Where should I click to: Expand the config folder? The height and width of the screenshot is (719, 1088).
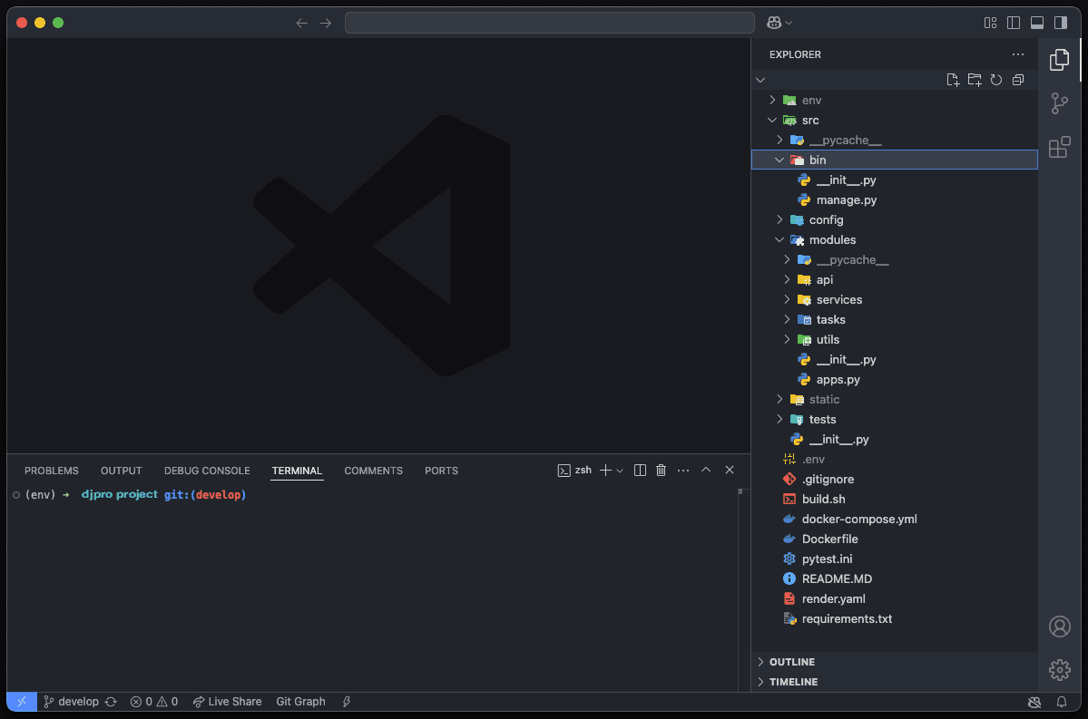[x=895, y=219]
